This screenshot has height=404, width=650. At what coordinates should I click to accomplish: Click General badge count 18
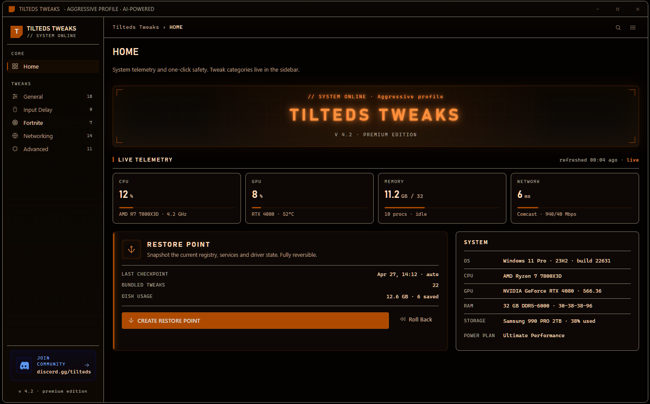coord(89,97)
